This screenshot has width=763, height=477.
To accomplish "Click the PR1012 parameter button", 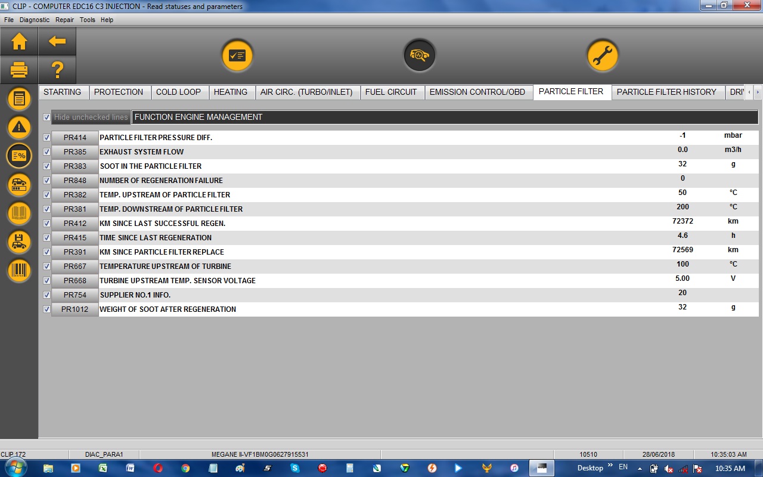I will pos(75,309).
